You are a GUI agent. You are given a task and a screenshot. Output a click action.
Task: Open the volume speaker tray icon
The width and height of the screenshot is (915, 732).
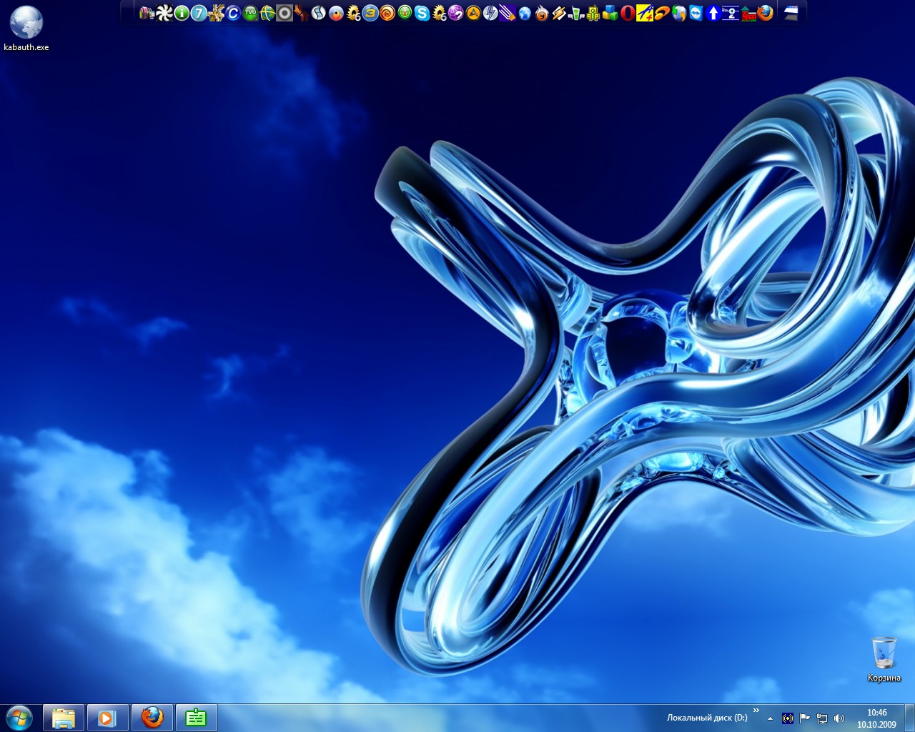839,718
